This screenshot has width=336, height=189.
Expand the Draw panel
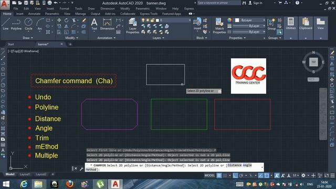pyautogui.click(x=28, y=38)
